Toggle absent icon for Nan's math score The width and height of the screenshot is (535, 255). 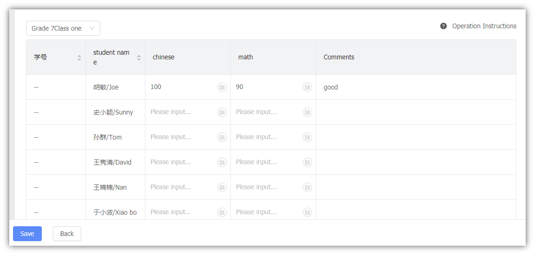[307, 187]
